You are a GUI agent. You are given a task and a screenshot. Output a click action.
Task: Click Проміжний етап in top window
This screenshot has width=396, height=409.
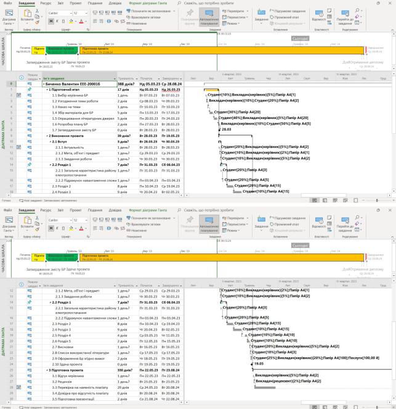tap(285, 17)
